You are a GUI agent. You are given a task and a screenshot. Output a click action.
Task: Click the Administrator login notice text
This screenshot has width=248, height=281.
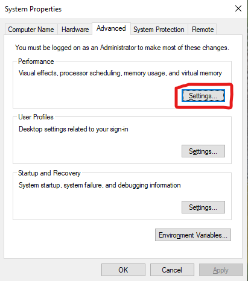coord(122,48)
